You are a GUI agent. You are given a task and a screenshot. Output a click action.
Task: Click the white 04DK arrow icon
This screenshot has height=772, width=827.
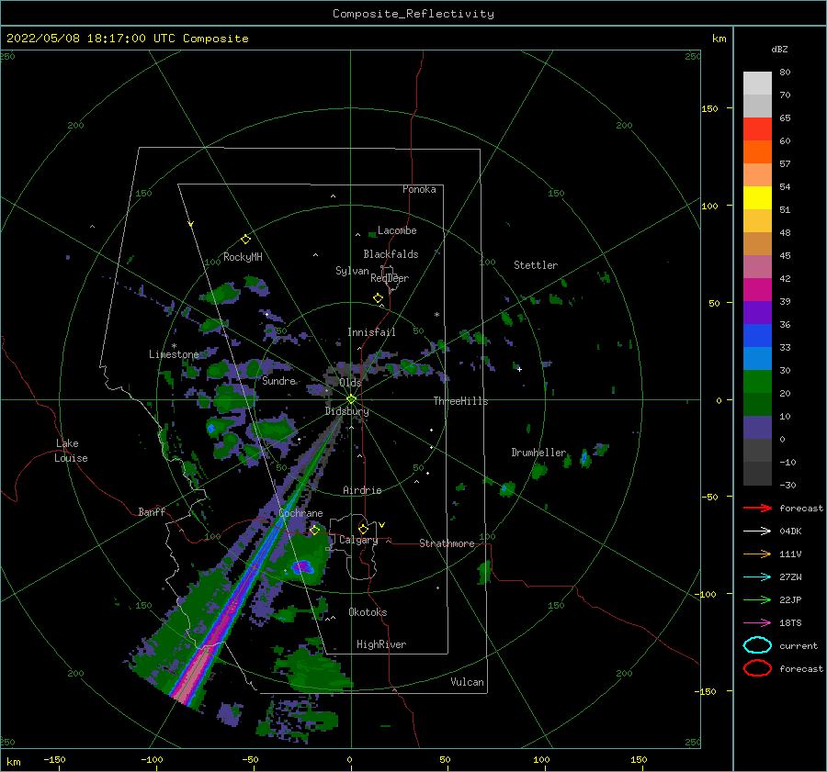757,531
